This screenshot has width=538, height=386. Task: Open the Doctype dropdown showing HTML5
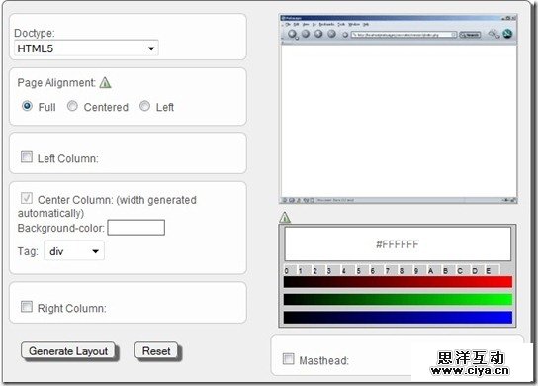pos(86,48)
